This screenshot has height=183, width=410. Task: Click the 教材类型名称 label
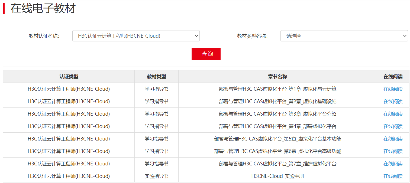click(x=252, y=36)
